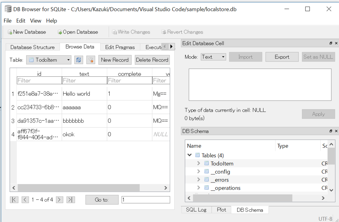Float the Edit Database Cell panel
The width and height of the screenshot is (339, 222).
pos(331,43)
